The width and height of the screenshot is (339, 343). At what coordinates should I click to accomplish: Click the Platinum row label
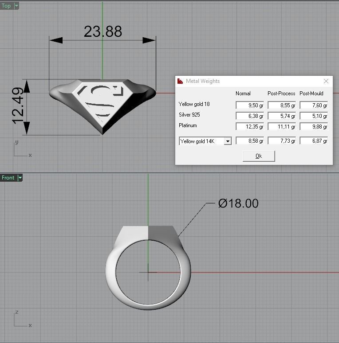[188, 125]
